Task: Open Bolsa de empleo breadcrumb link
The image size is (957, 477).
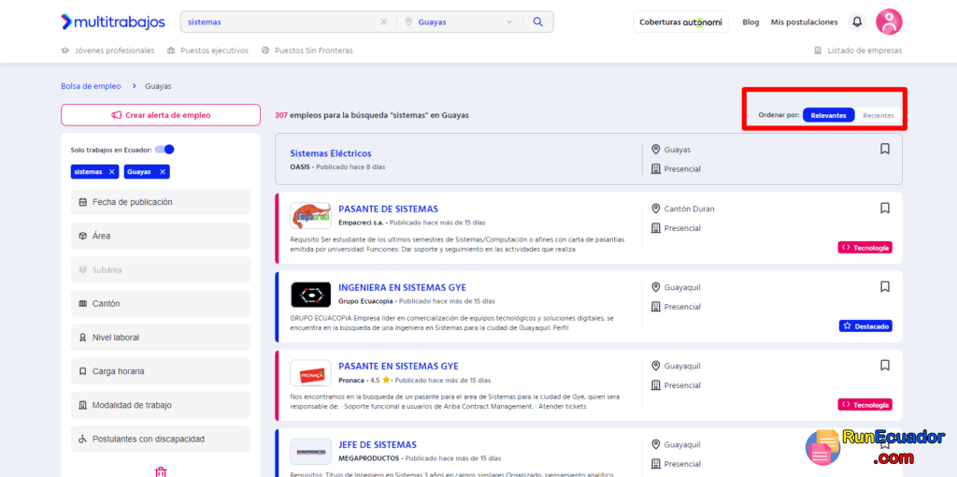Action: pos(91,86)
